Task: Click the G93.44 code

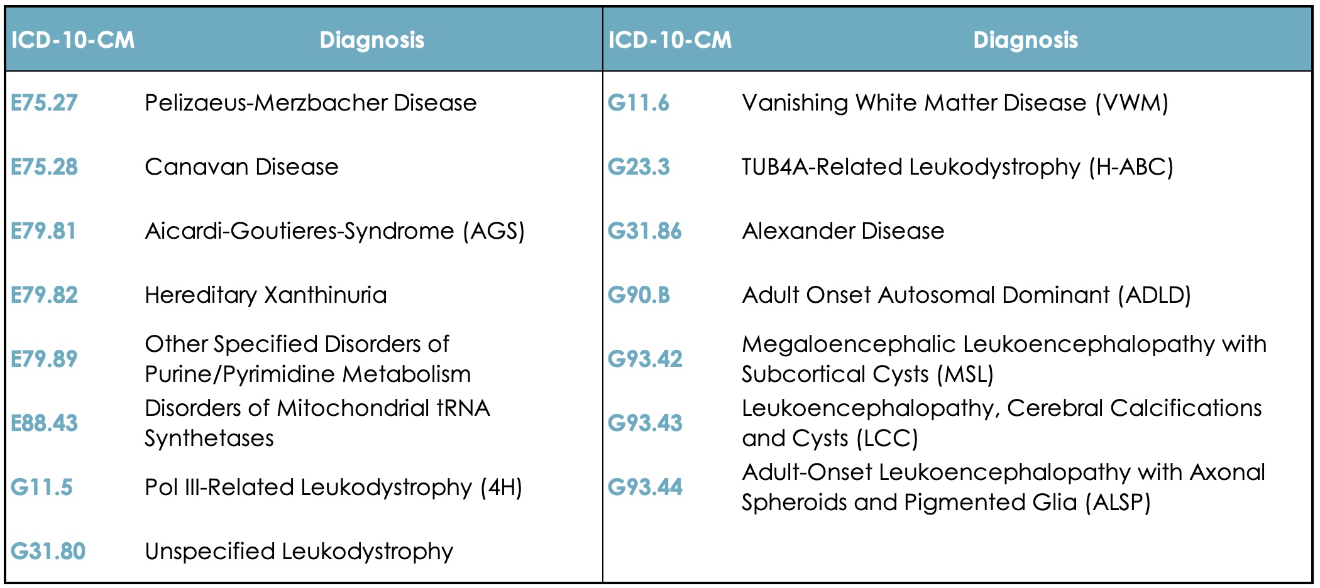Action: pos(645,487)
